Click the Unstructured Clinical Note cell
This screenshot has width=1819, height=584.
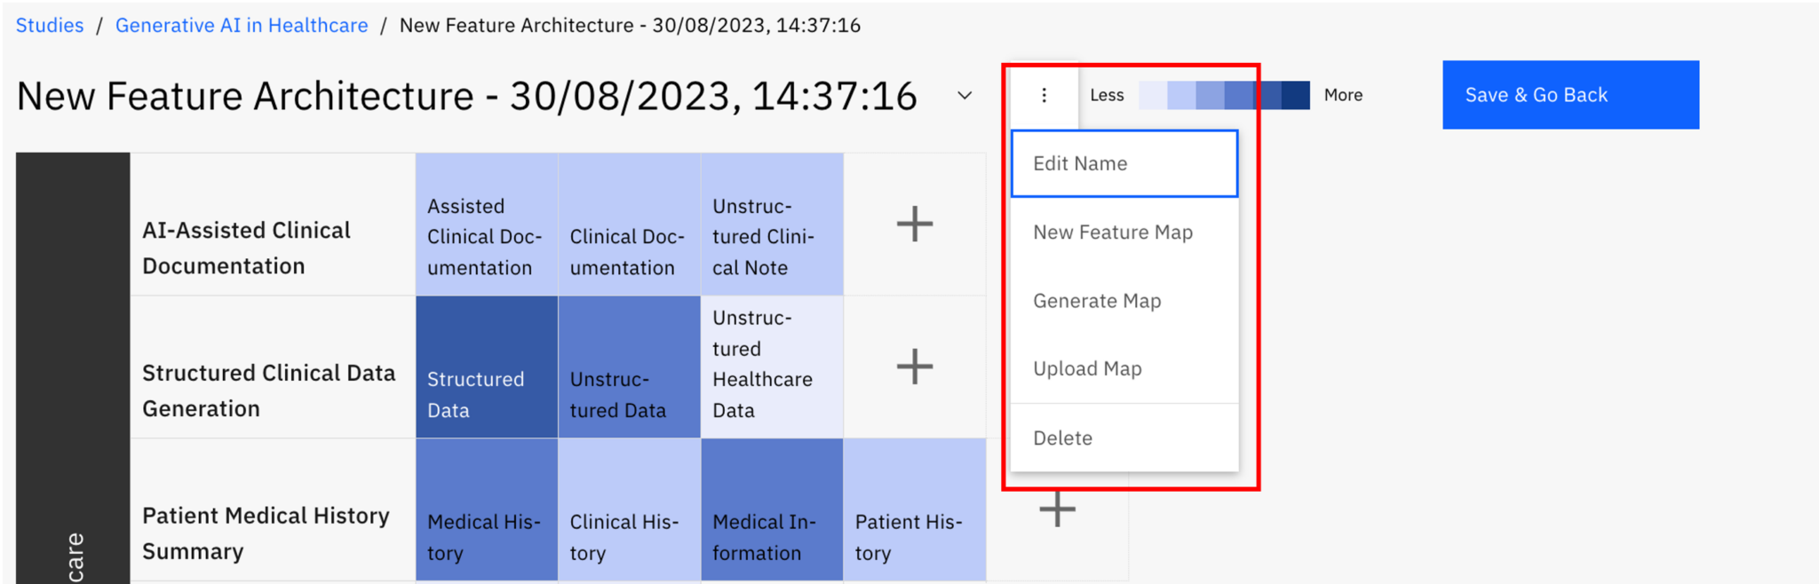[772, 224]
